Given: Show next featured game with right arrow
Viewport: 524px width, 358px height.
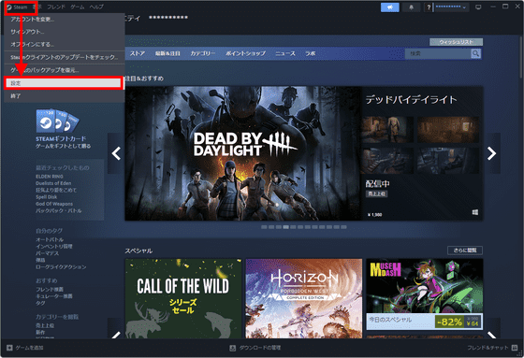Looking at the screenshot, I should [x=491, y=153].
